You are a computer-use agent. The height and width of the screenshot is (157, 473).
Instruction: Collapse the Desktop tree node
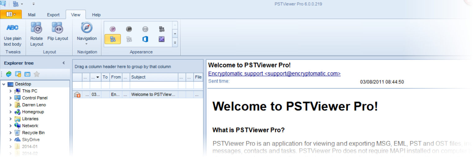click(x=4, y=84)
